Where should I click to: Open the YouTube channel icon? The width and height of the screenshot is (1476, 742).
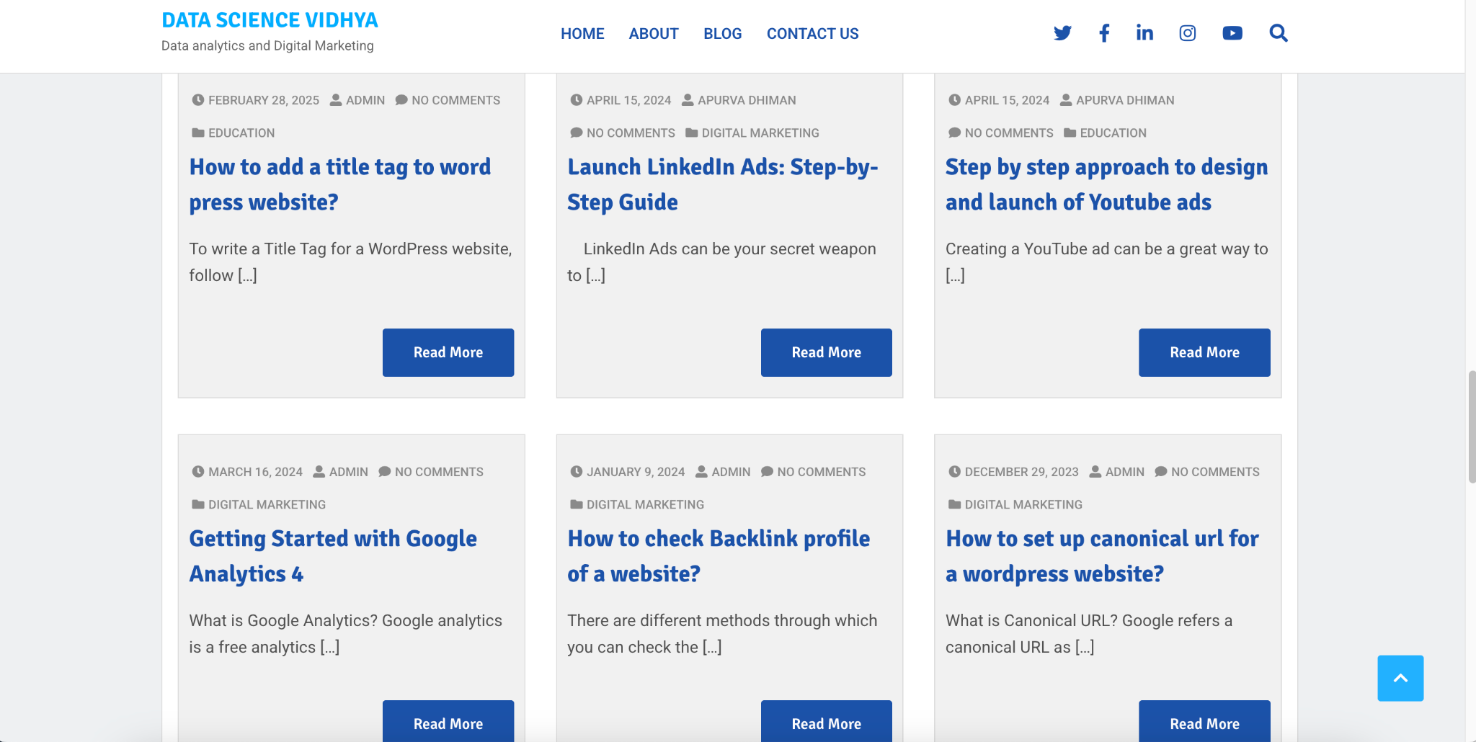(1232, 32)
